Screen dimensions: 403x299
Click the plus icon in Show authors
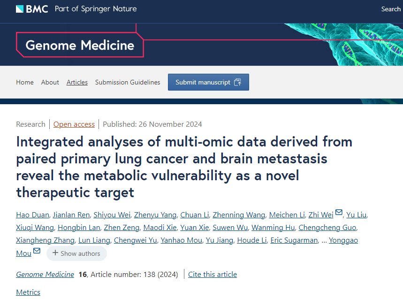tap(55, 253)
